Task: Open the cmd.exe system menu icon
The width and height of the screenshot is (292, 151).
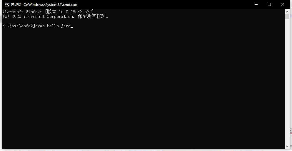Action: (7, 5)
